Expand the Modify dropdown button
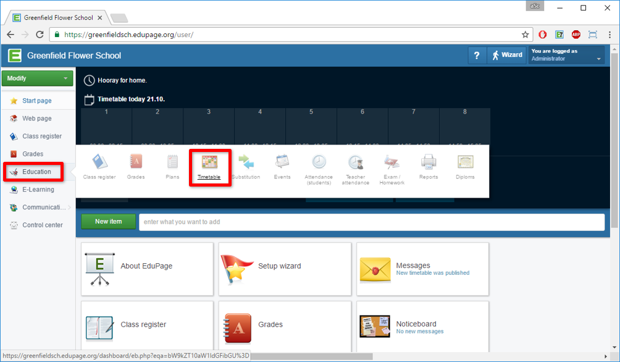 [x=37, y=78]
